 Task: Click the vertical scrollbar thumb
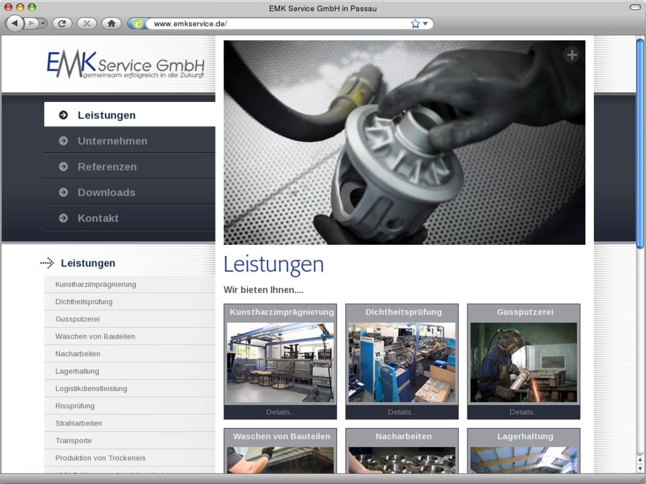click(x=640, y=144)
